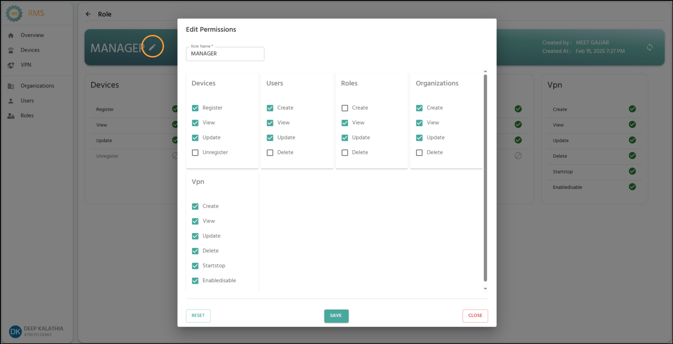Screen dimensions: 673x344
Task: Click the Overview home icon in sidebar
Action: point(11,35)
